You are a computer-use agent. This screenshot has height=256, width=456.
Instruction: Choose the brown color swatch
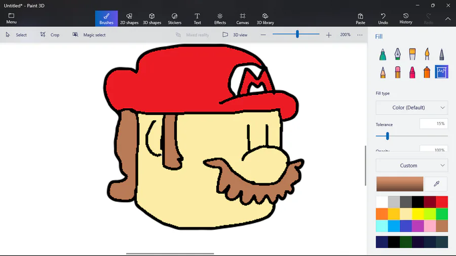442,226
